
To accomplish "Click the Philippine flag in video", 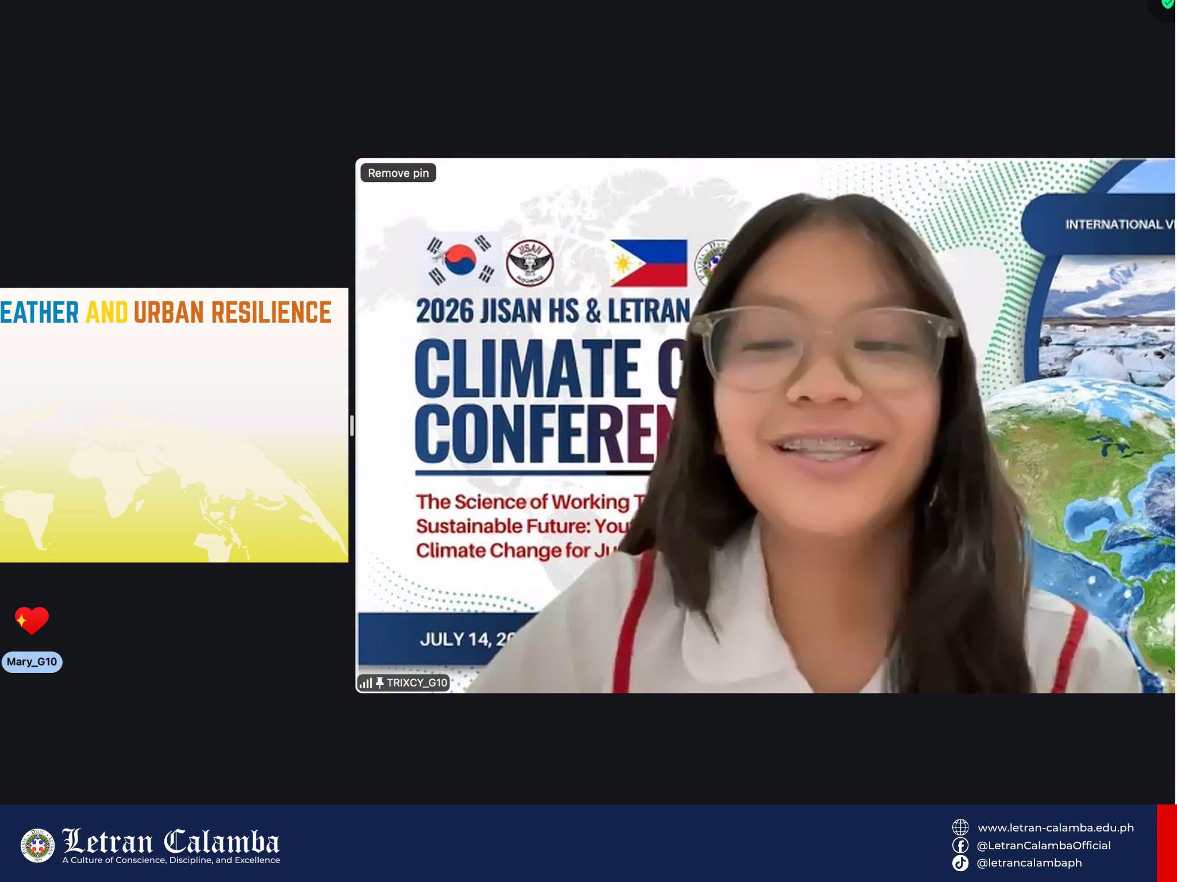I will tap(649, 263).
